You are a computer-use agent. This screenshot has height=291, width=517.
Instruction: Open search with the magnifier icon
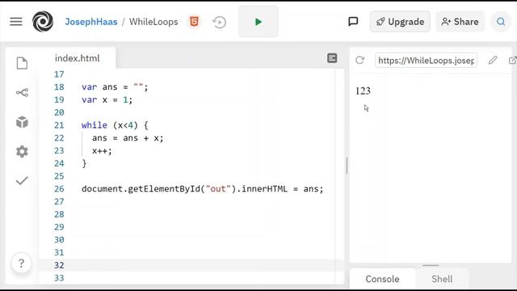point(501,22)
